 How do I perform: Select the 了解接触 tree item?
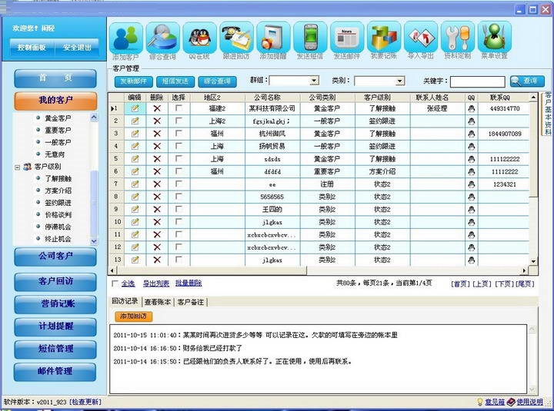click(58, 179)
